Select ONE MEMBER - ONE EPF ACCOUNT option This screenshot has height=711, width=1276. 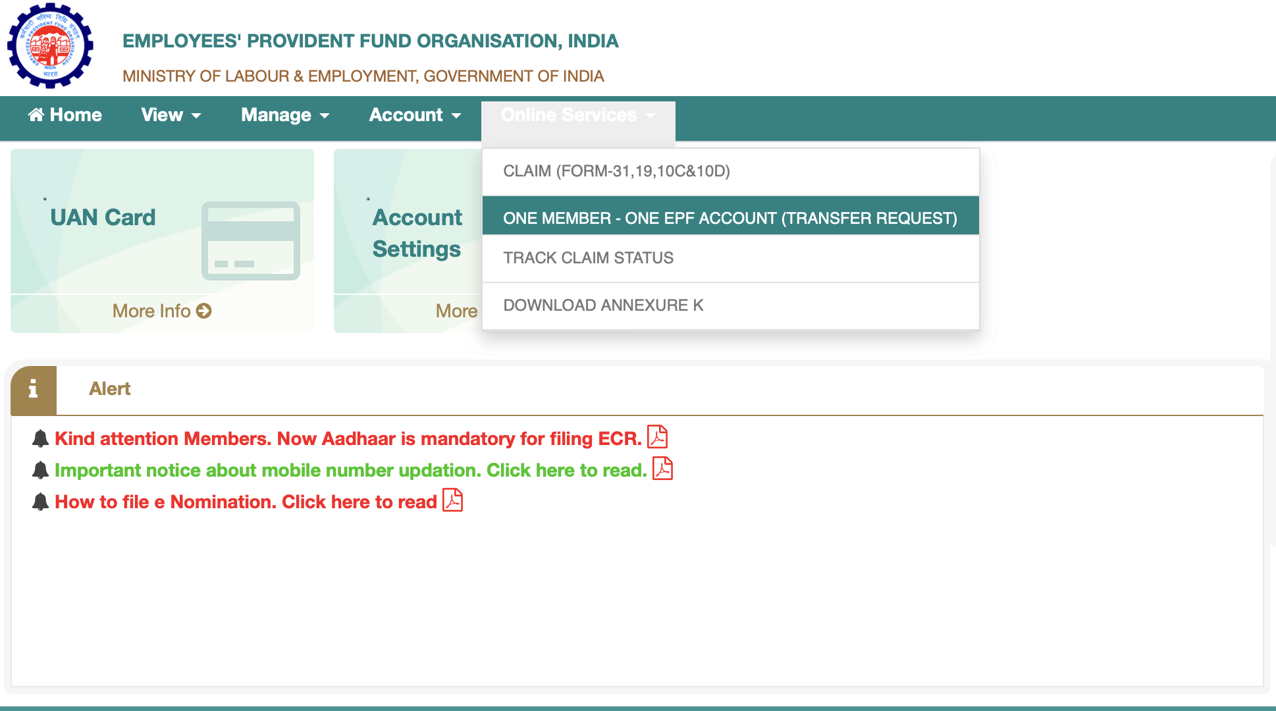(x=730, y=218)
